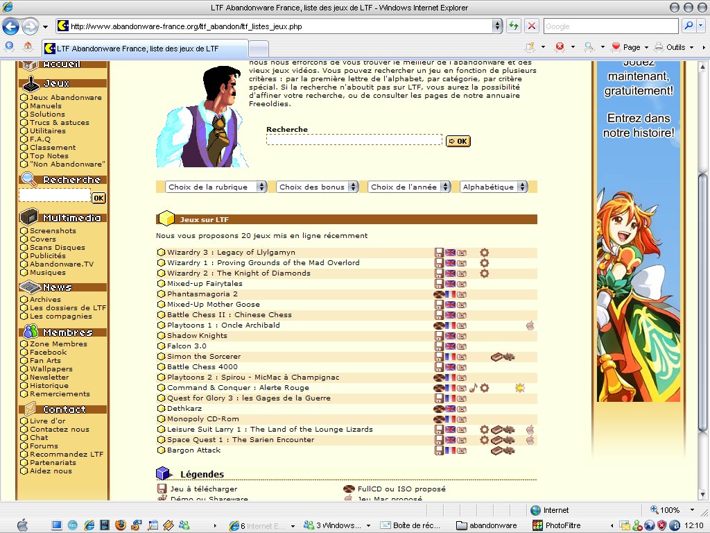710x533 pixels.
Task: Click the main Recherche text field
Action: (x=354, y=139)
